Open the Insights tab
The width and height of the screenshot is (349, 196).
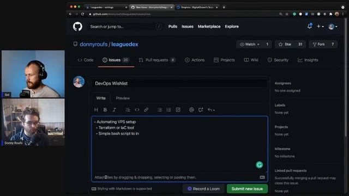(308, 60)
